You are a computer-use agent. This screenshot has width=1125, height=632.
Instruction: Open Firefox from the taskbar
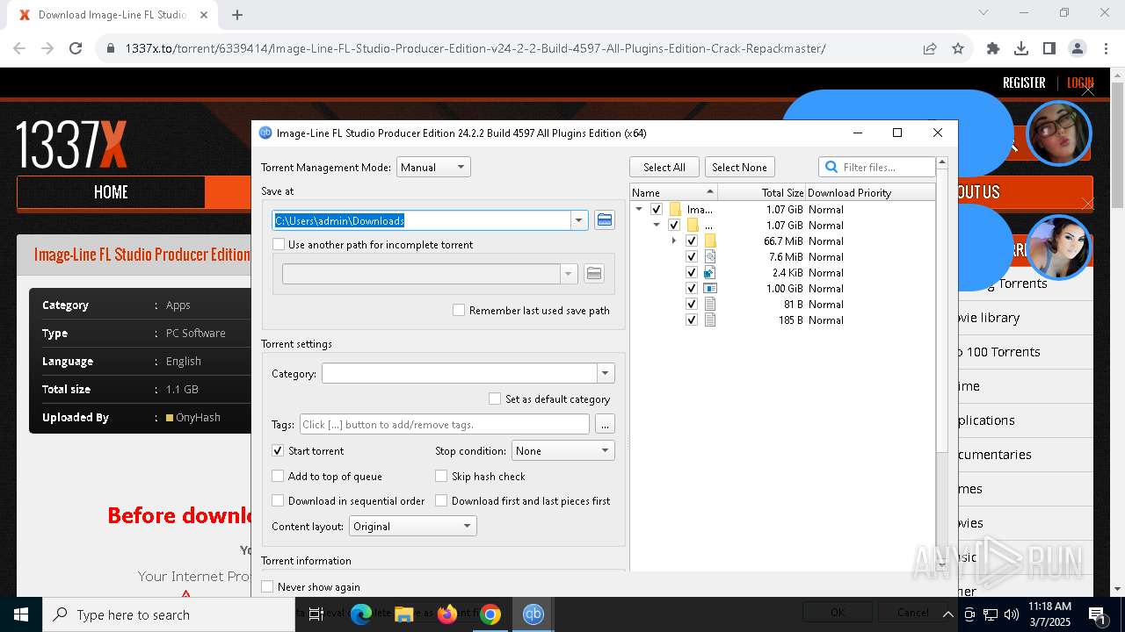pyautogui.click(x=447, y=614)
